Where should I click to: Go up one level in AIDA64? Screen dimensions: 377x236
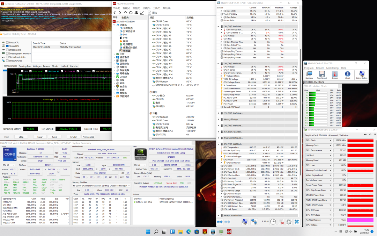point(125,13)
